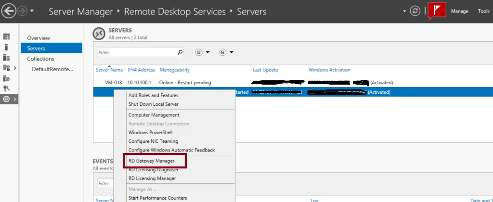Sort by IPv4 Address column
The width and height of the screenshot is (493, 202).
141,70
